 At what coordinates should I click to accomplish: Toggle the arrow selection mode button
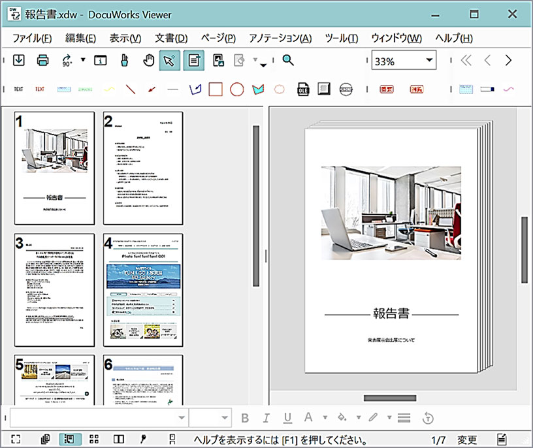[x=169, y=61]
